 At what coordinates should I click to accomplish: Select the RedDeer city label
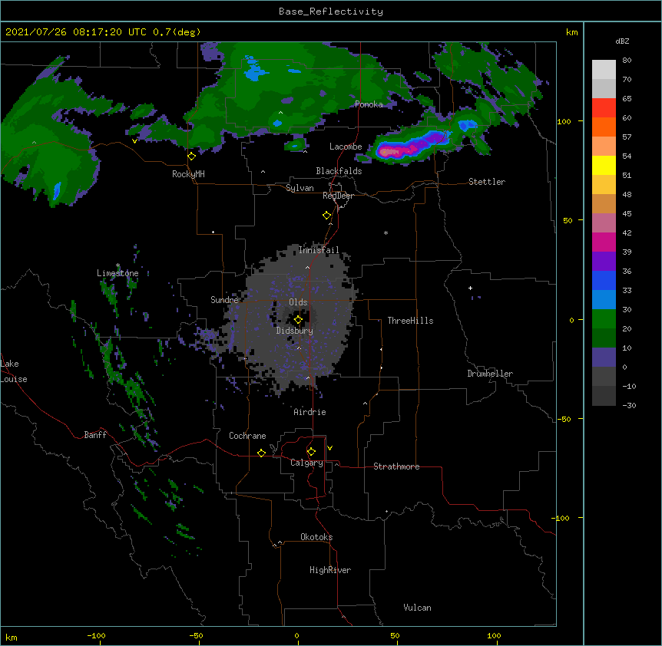[338, 196]
